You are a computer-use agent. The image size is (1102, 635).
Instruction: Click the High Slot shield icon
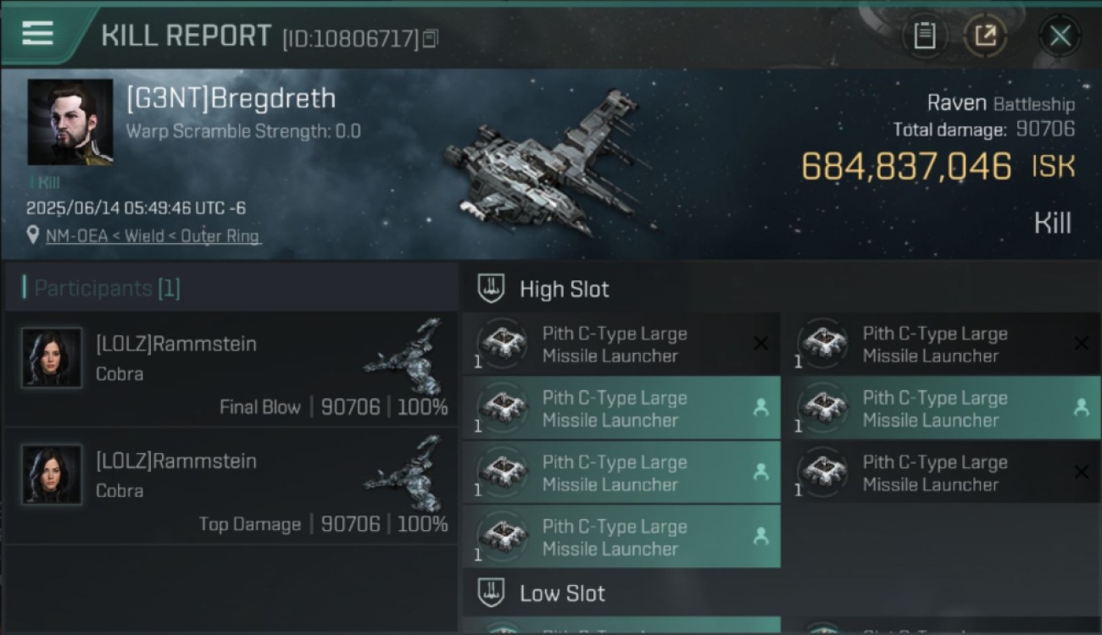click(491, 289)
